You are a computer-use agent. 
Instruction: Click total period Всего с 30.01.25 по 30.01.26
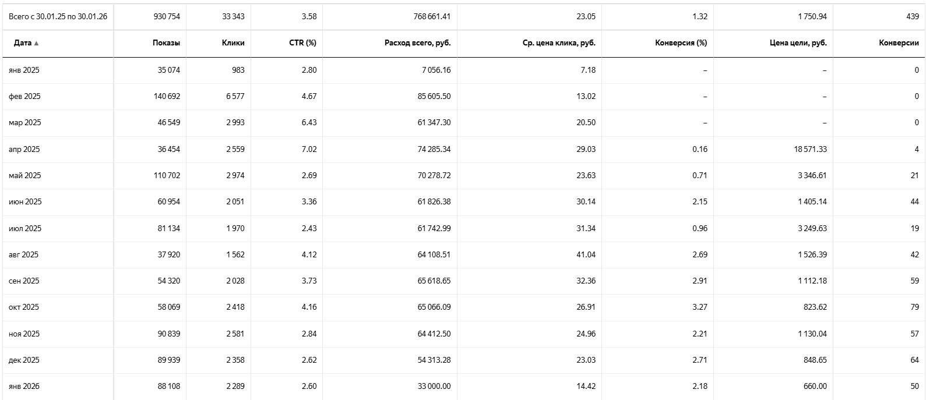tap(58, 17)
